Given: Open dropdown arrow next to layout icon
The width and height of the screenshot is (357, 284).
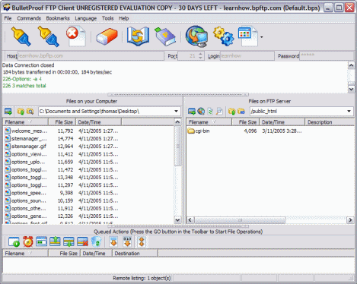Looking at the screenshot, I should pyautogui.click(x=262, y=37).
